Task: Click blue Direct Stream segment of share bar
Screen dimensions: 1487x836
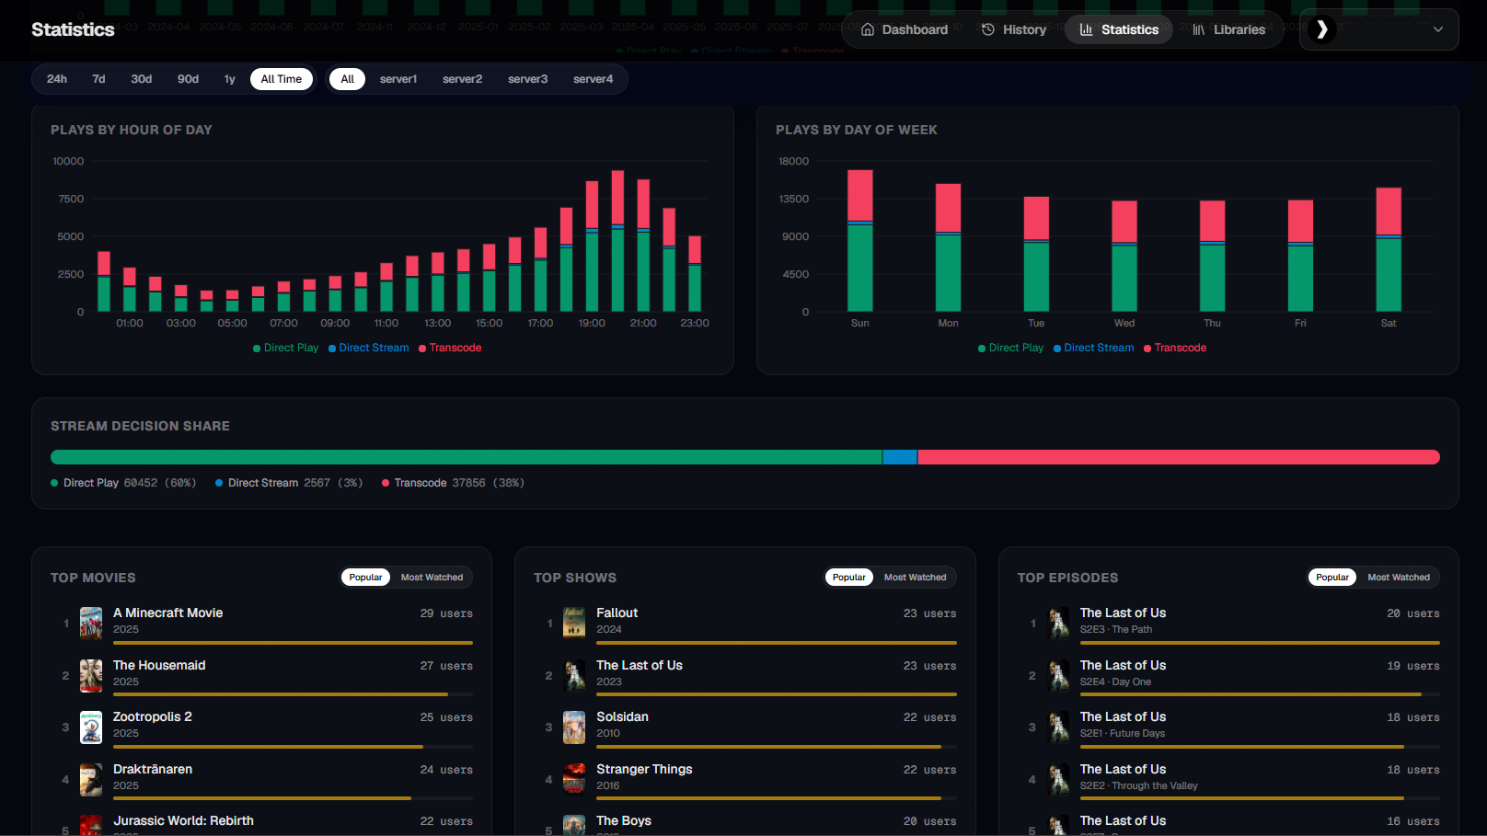Action: (x=900, y=457)
